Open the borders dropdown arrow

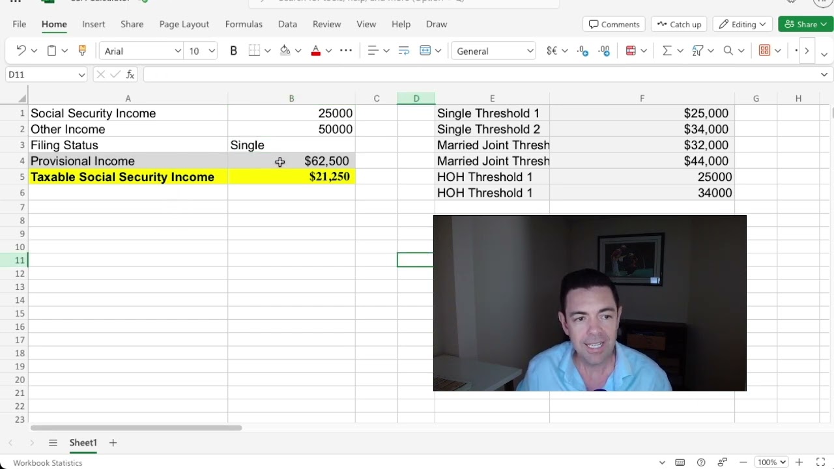tap(267, 51)
